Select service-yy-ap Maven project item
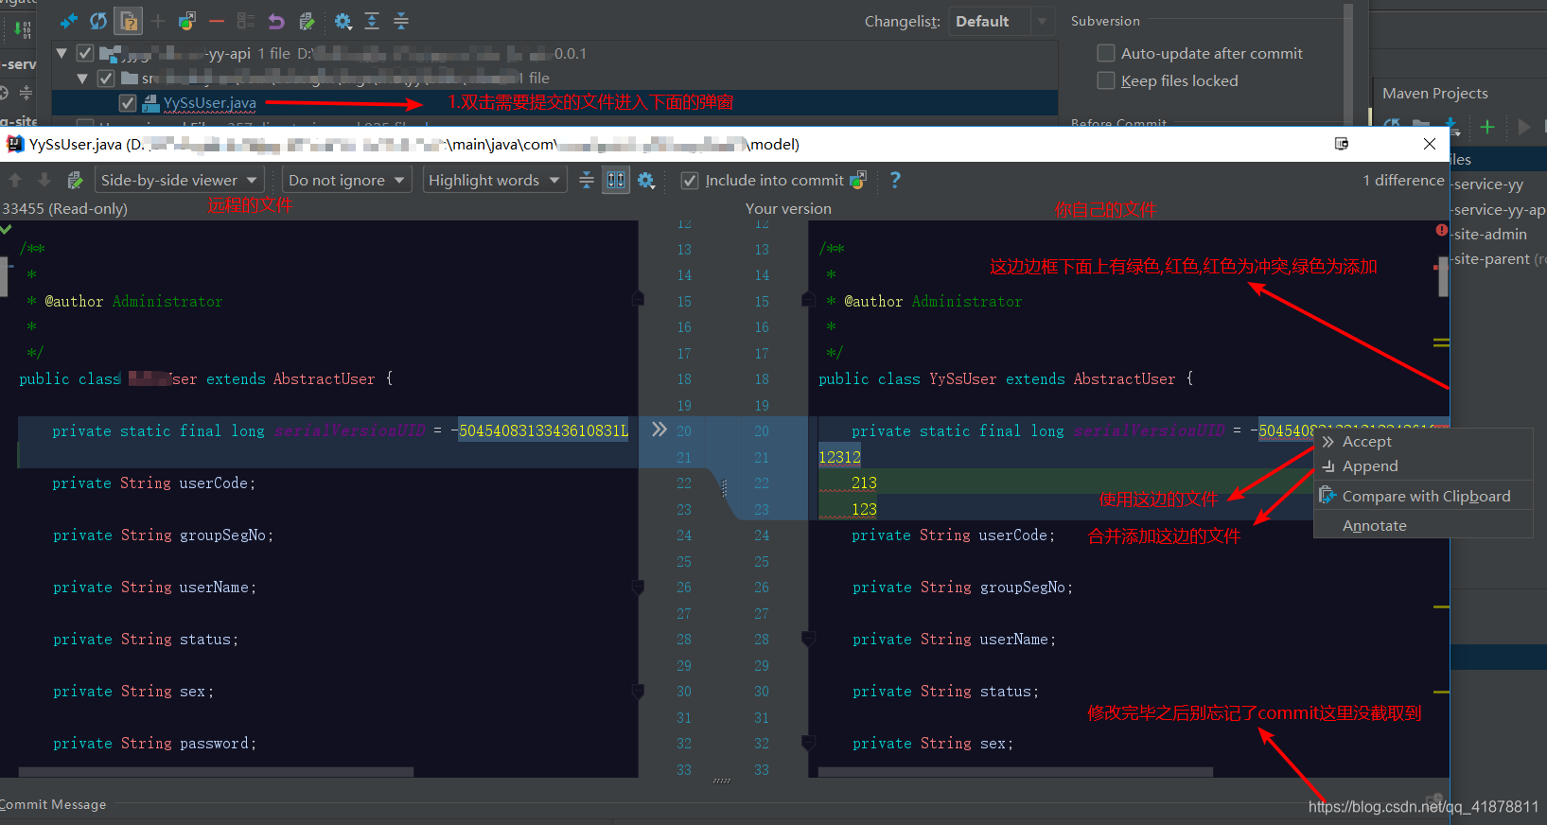Screen dimensions: 1547x825 click(x=1499, y=209)
